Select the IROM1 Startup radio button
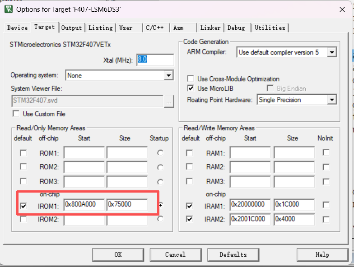Image resolution: width=354 pixels, height=267 pixels. 161,205
